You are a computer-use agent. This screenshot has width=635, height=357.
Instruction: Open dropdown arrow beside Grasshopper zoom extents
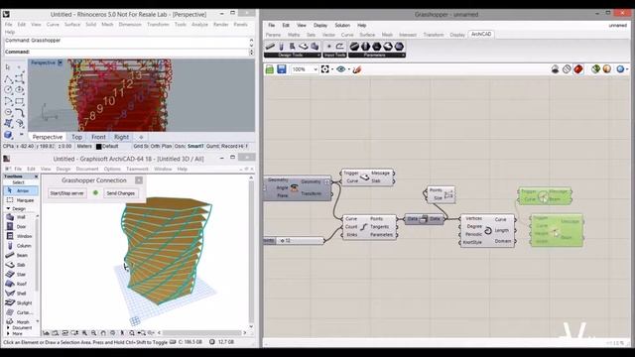click(x=332, y=69)
